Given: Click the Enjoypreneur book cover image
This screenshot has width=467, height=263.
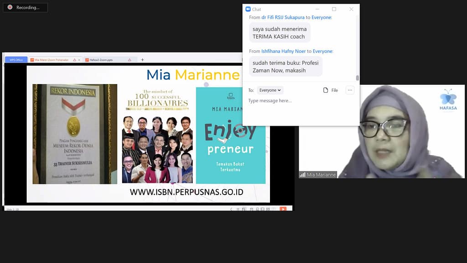Looking at the screenshot, I should 230,135.
